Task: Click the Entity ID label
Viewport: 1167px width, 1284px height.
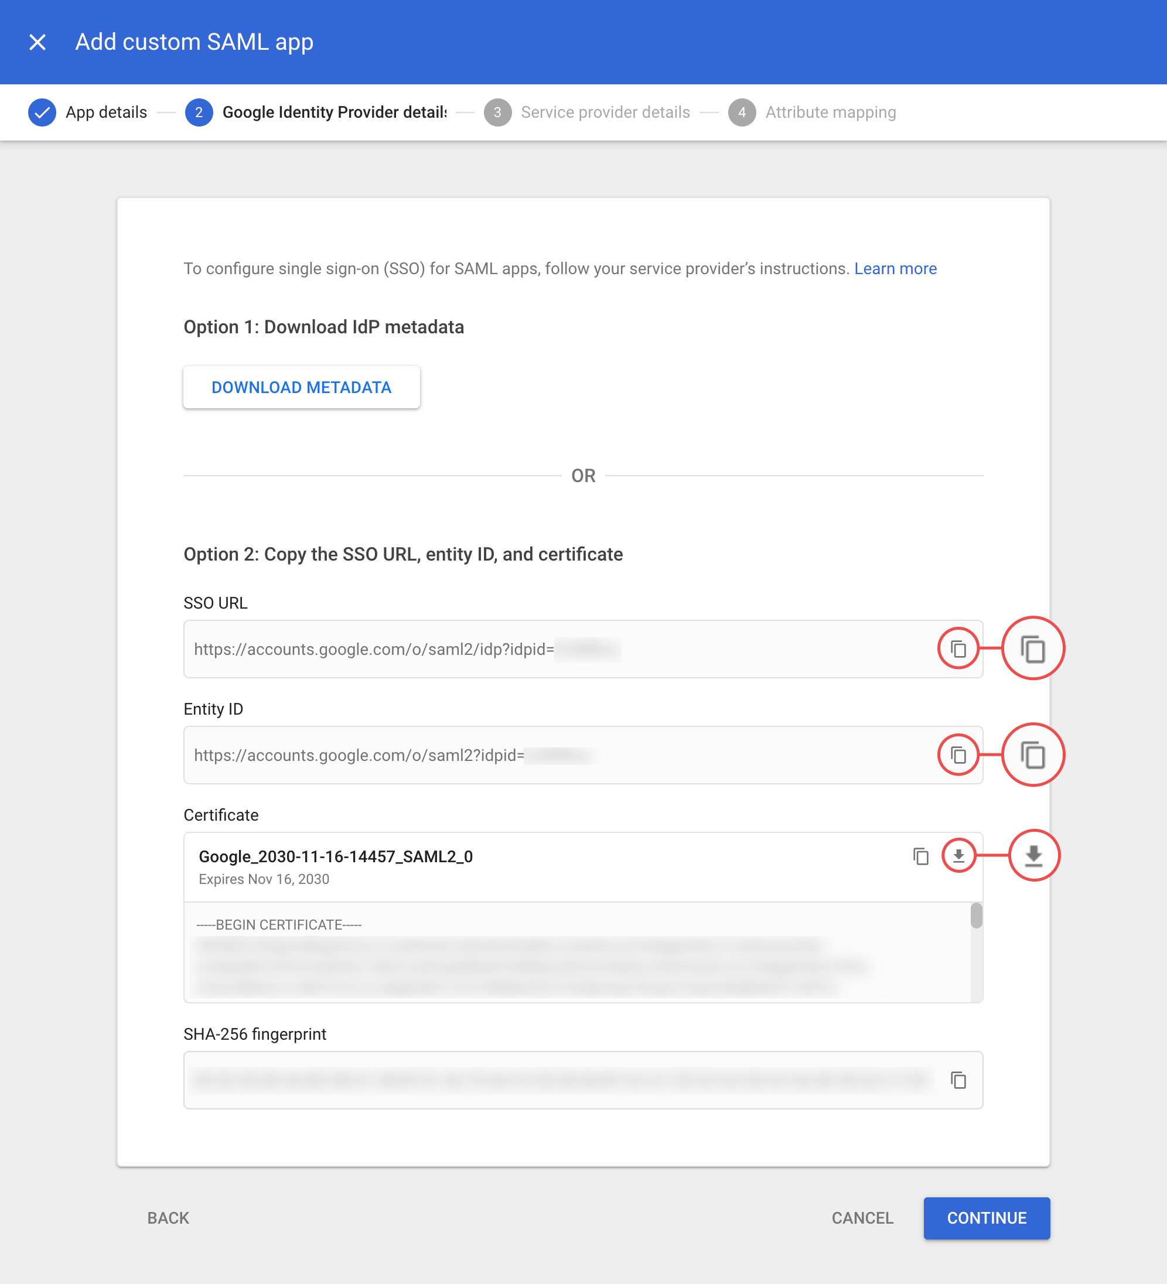Action: [x=213, y=709]
